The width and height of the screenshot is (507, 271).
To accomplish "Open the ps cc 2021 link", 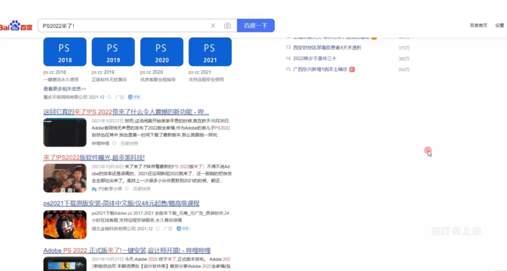I will tap(200, 72).
